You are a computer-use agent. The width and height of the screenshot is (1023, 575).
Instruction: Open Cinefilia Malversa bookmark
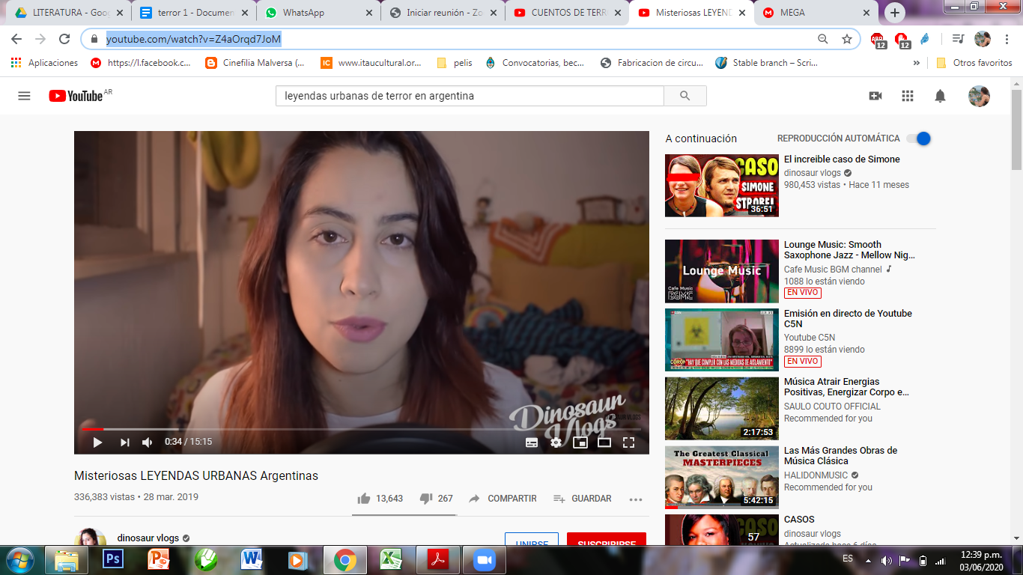[255, 63]
